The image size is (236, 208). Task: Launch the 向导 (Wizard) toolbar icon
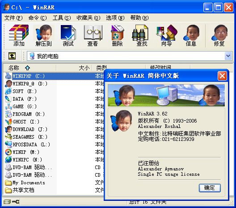[166, 35]
